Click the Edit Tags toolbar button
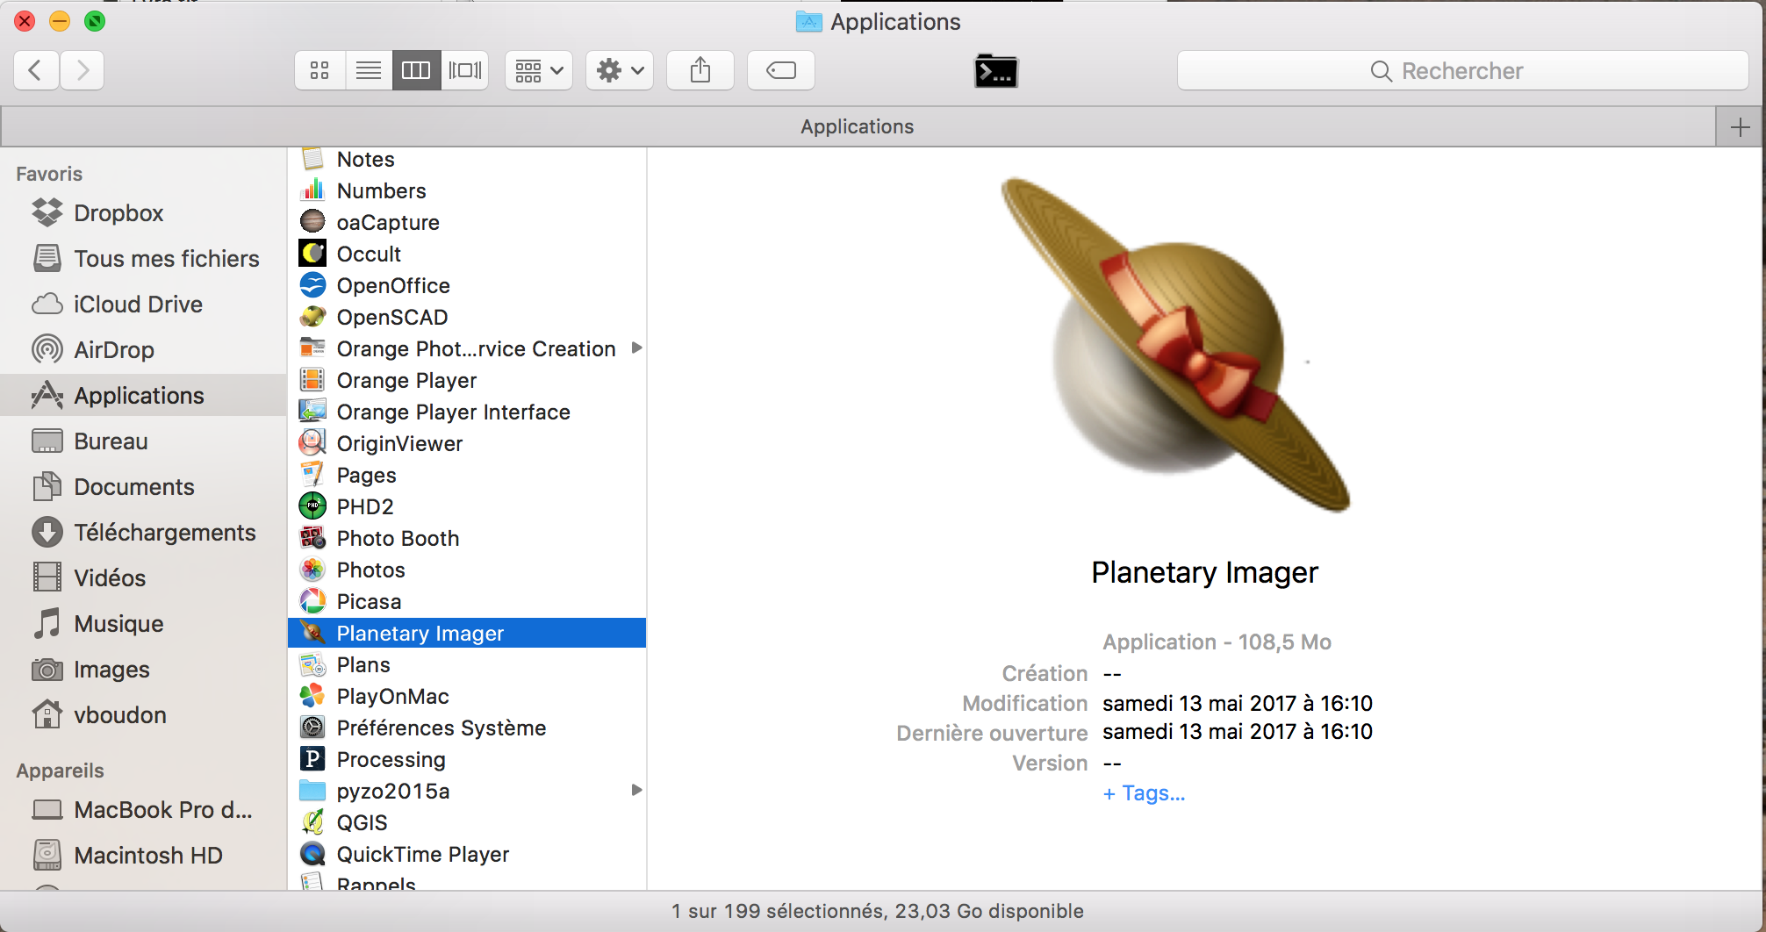The height and width of the screenshot is (932, 1766). click(x=780, y=70)
